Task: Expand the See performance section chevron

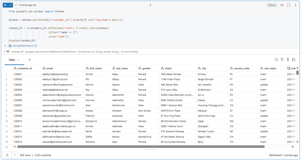Action: click(5, 46)
